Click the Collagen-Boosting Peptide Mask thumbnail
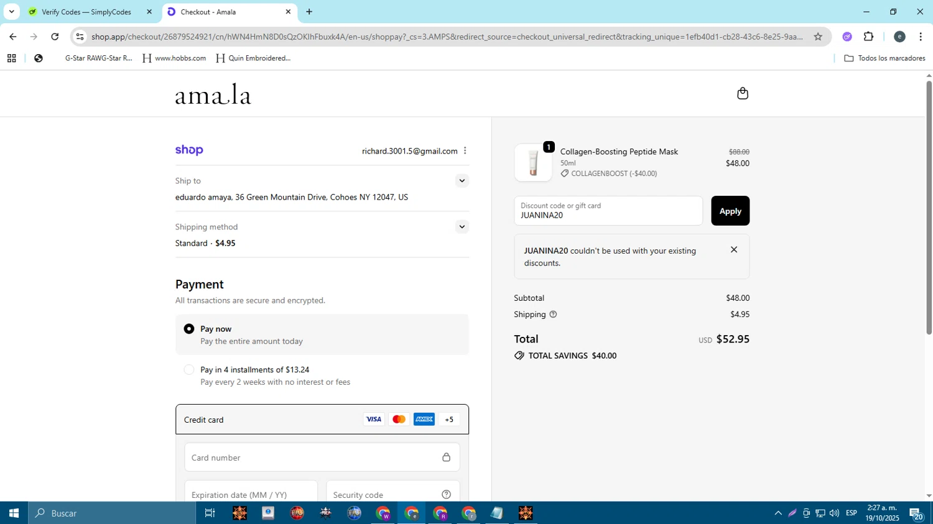The height and width of the screenshot is (524, 933). click(x=533, y=163)
